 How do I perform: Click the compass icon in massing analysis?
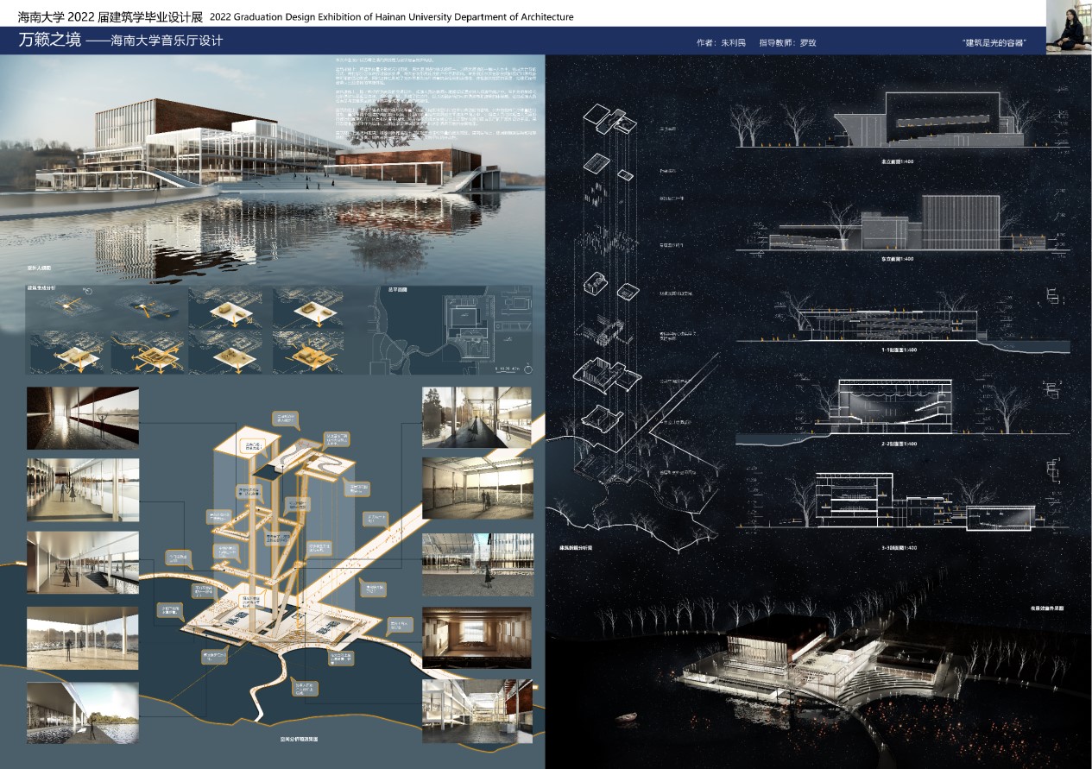(x=87, y=291)
